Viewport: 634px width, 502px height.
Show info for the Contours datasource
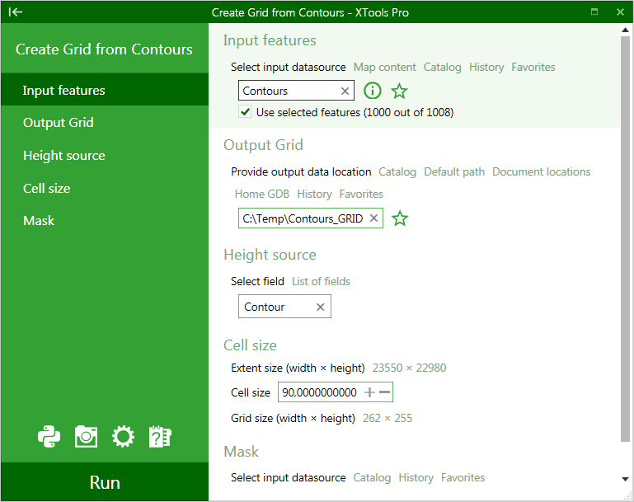(x=373, y=91)
